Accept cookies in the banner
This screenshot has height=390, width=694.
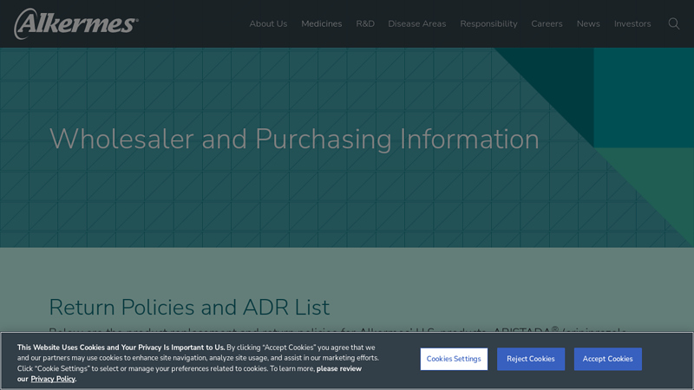[608, 359]
